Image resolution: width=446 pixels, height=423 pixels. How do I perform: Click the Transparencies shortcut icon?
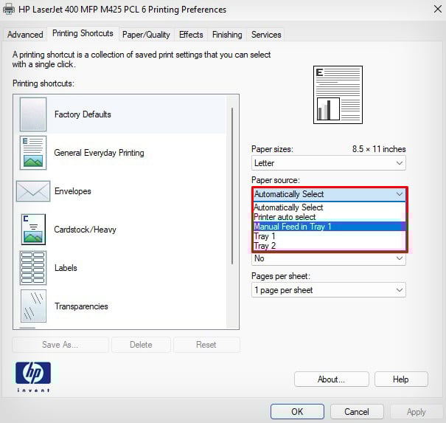pos(33,306)
